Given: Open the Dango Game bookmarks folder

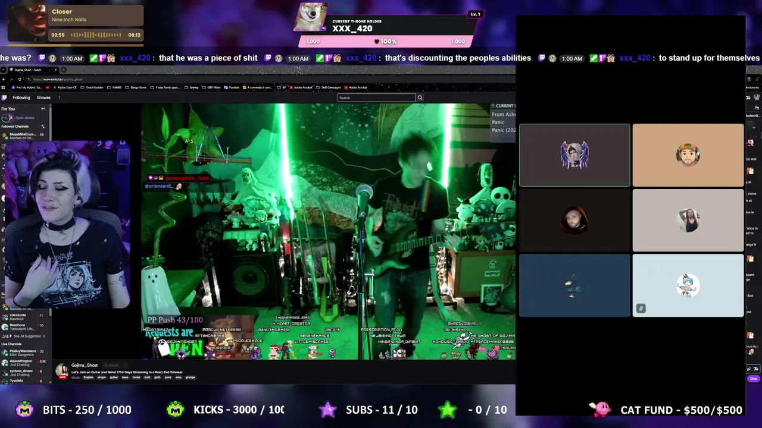Looking at the screenshot, I should [x=136, y=87].
